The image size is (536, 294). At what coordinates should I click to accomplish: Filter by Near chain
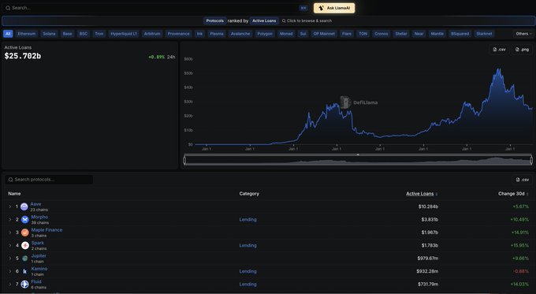[419, 34]
